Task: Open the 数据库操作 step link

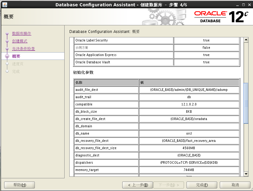Action: click(22, 34)
